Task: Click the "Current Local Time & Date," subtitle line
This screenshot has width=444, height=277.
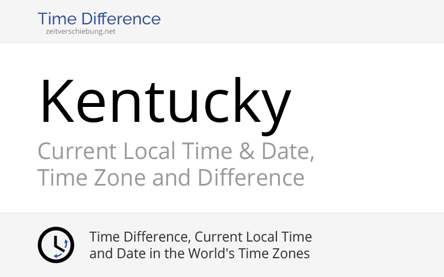Action: 176,151
